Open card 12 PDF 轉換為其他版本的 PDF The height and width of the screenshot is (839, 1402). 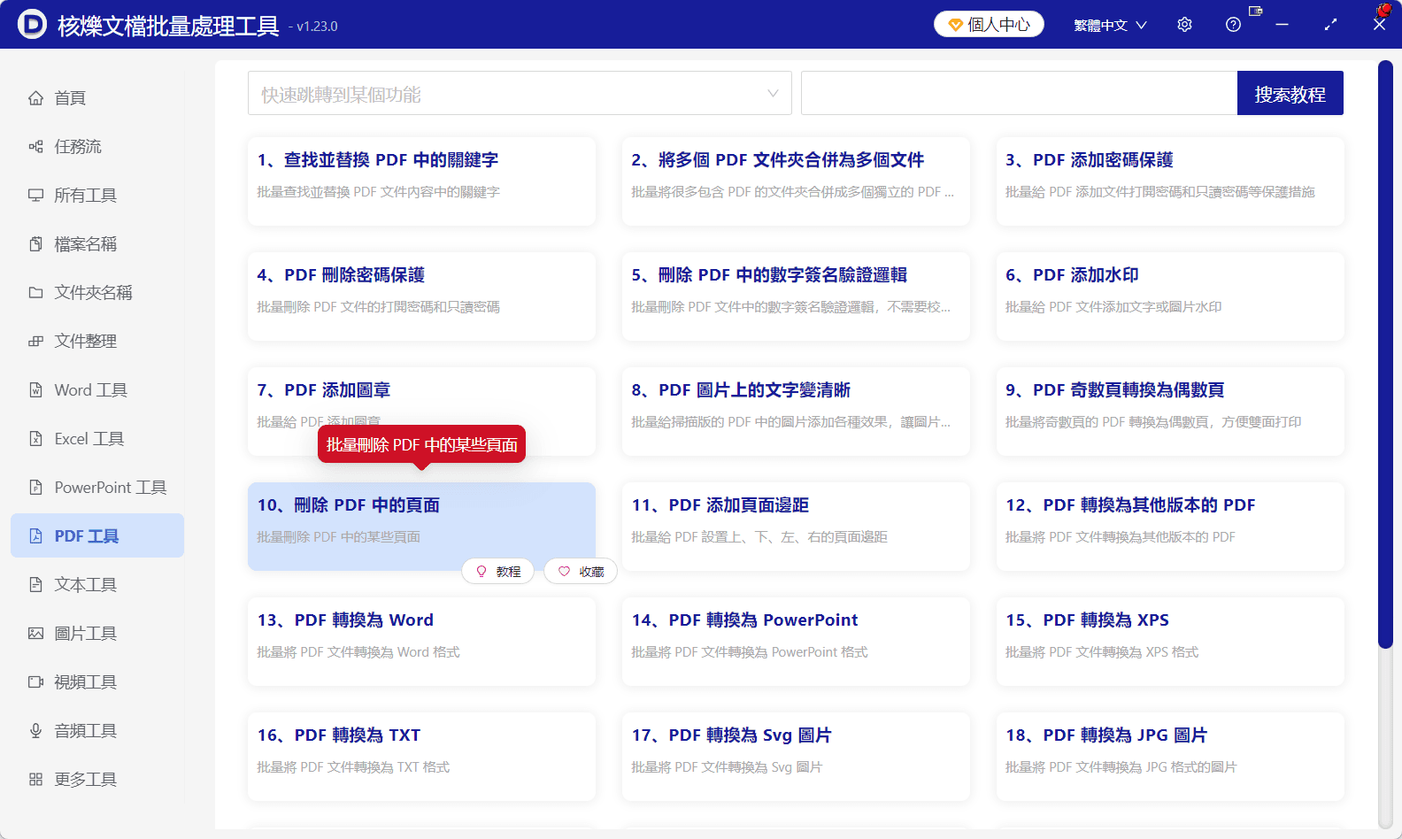point(1170,527)
